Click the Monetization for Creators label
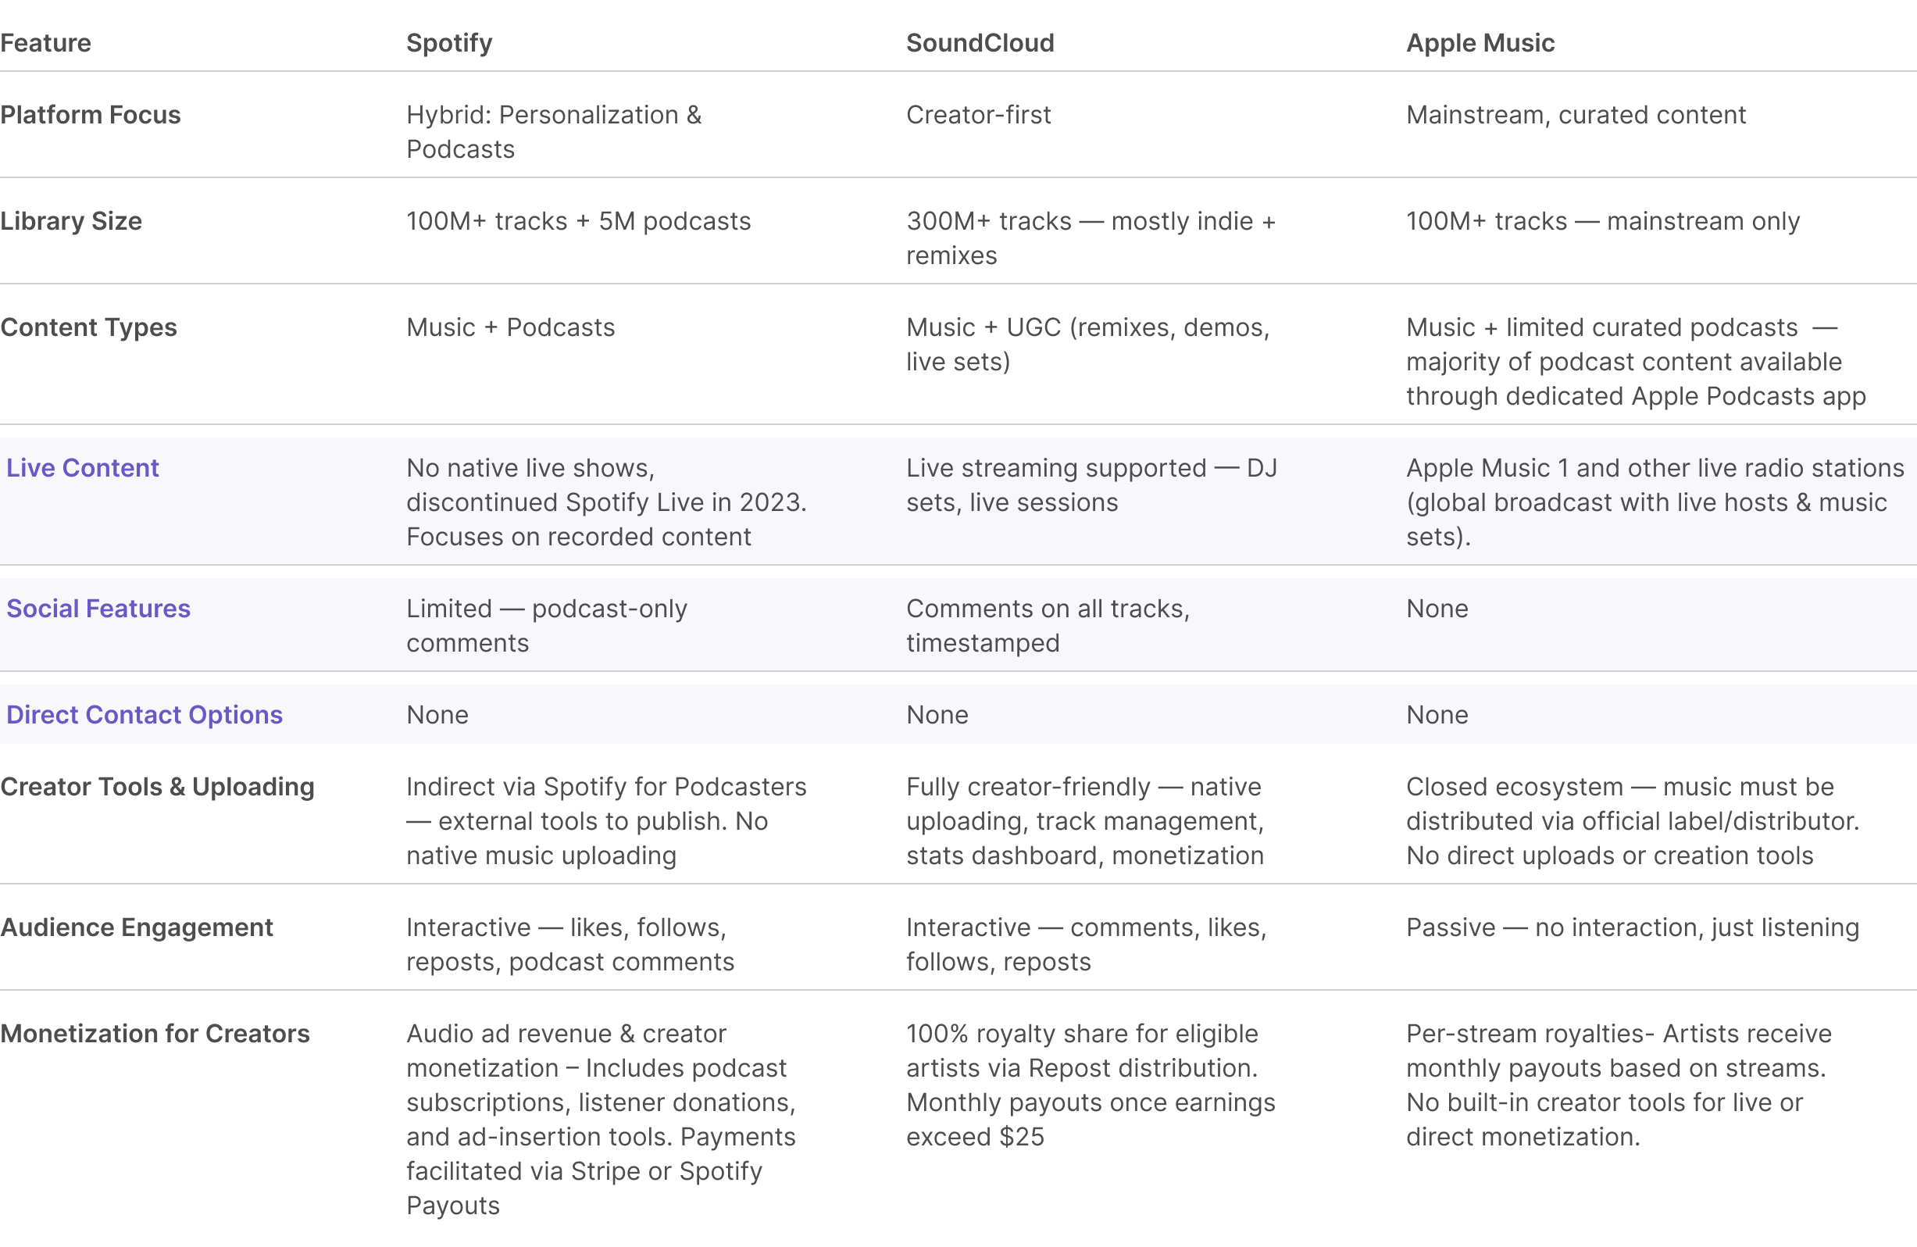This screenshot has height=1247, width=1917. pos(155,1034)
